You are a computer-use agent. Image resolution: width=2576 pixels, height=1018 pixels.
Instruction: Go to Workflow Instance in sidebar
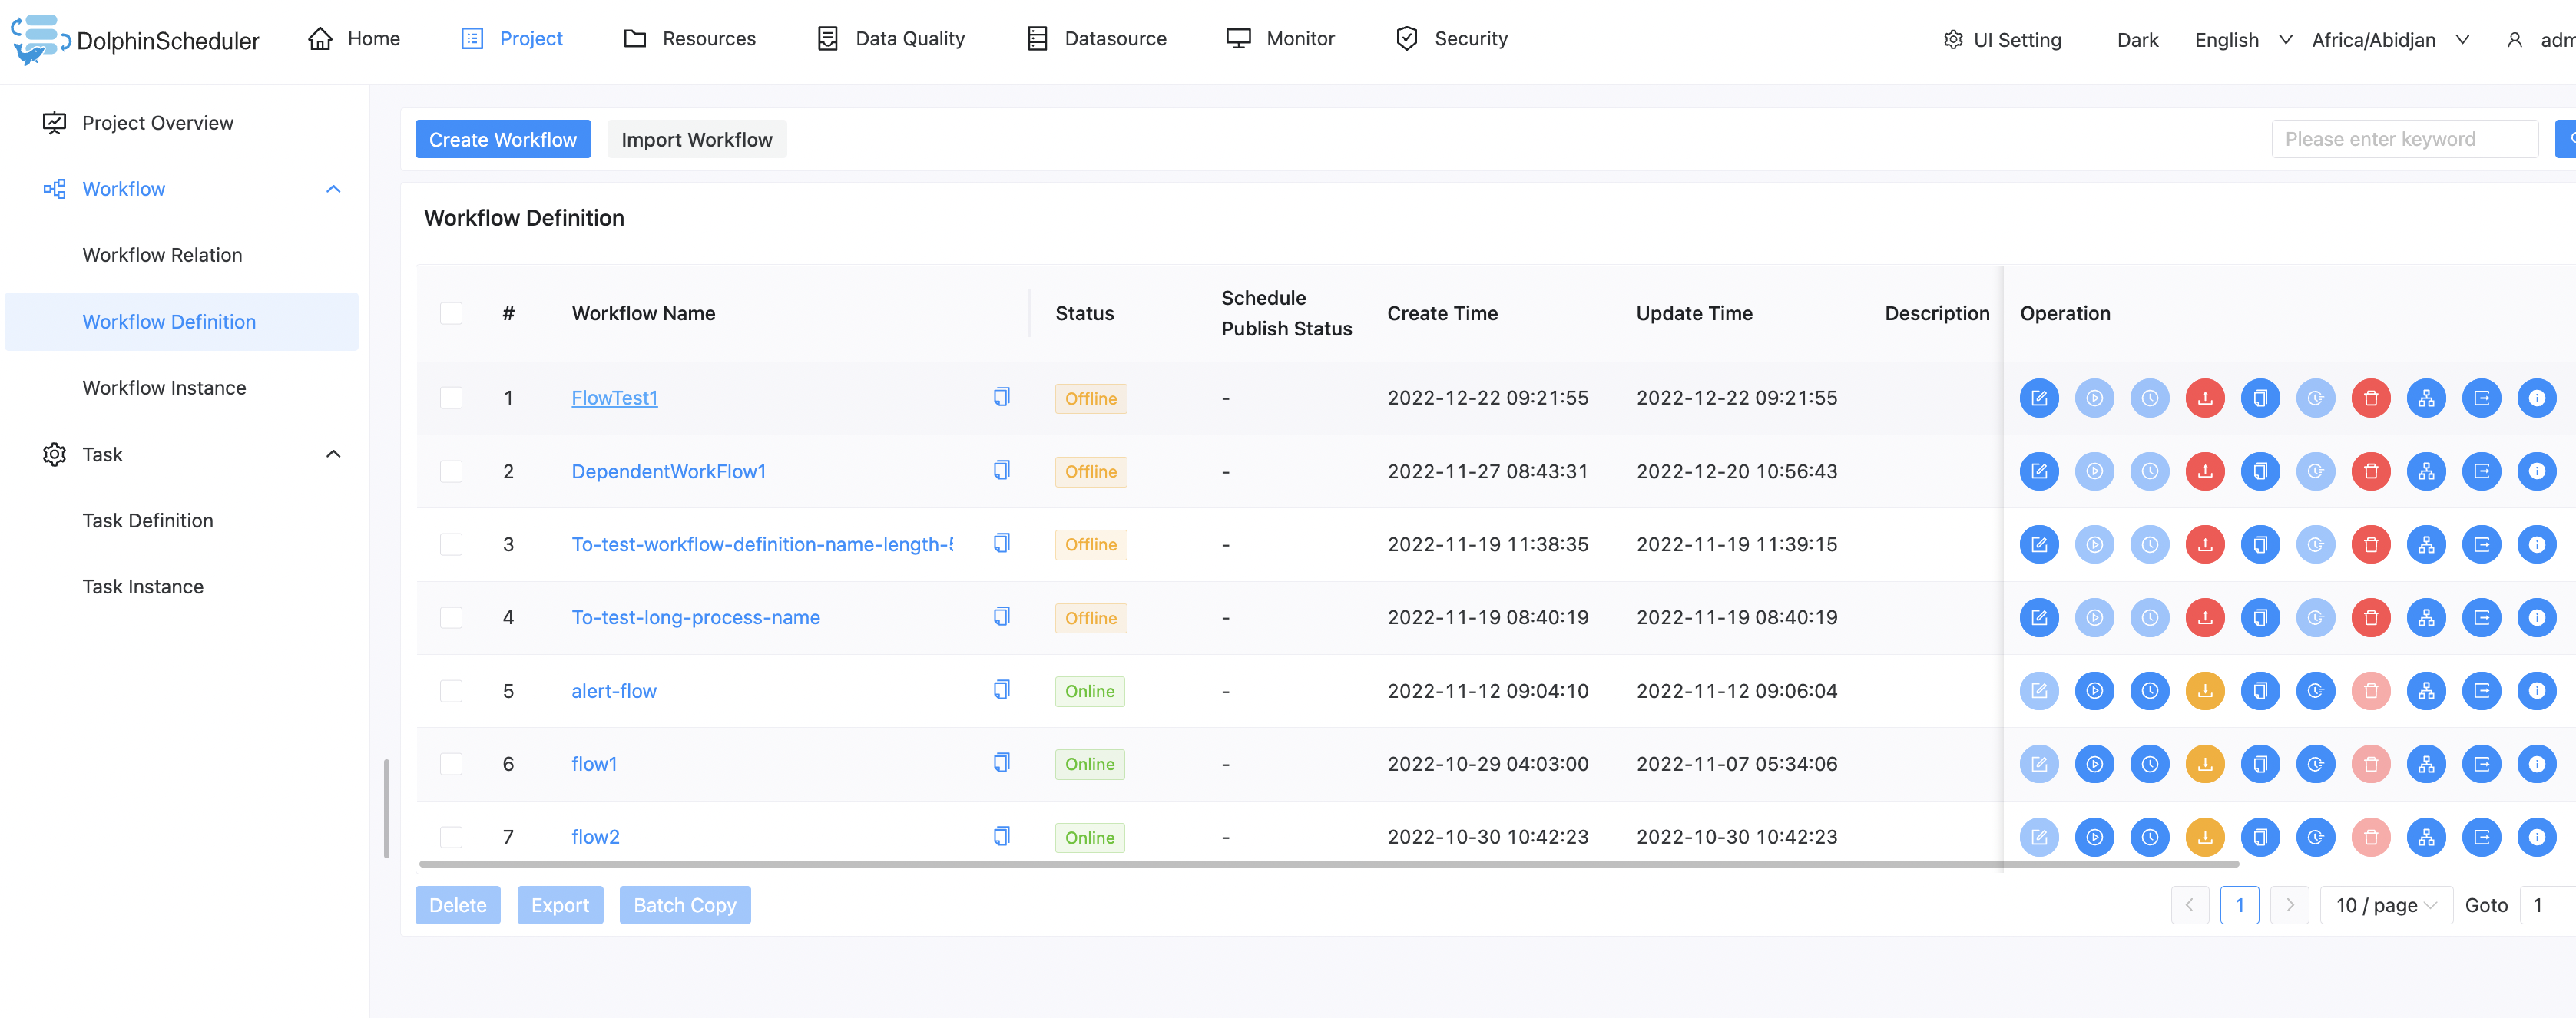(164, 388)
